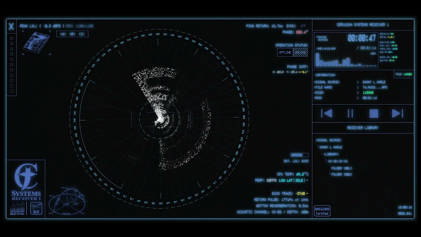Skip to the previous track
Viewport: 421px width, 237px height.
[327, 114]
